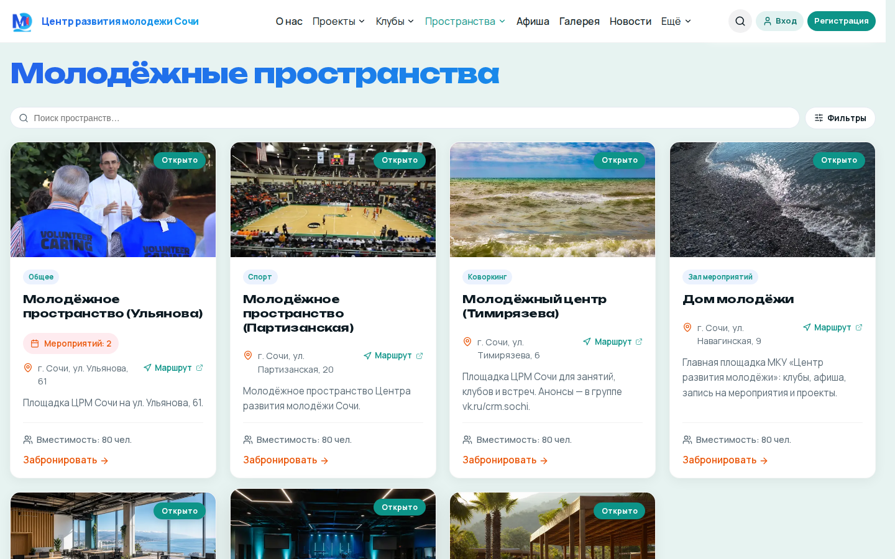Image resolution: width=895 pixels, height=559 pixels.
Task: Navigate to Новости
Action: [630, 21]
